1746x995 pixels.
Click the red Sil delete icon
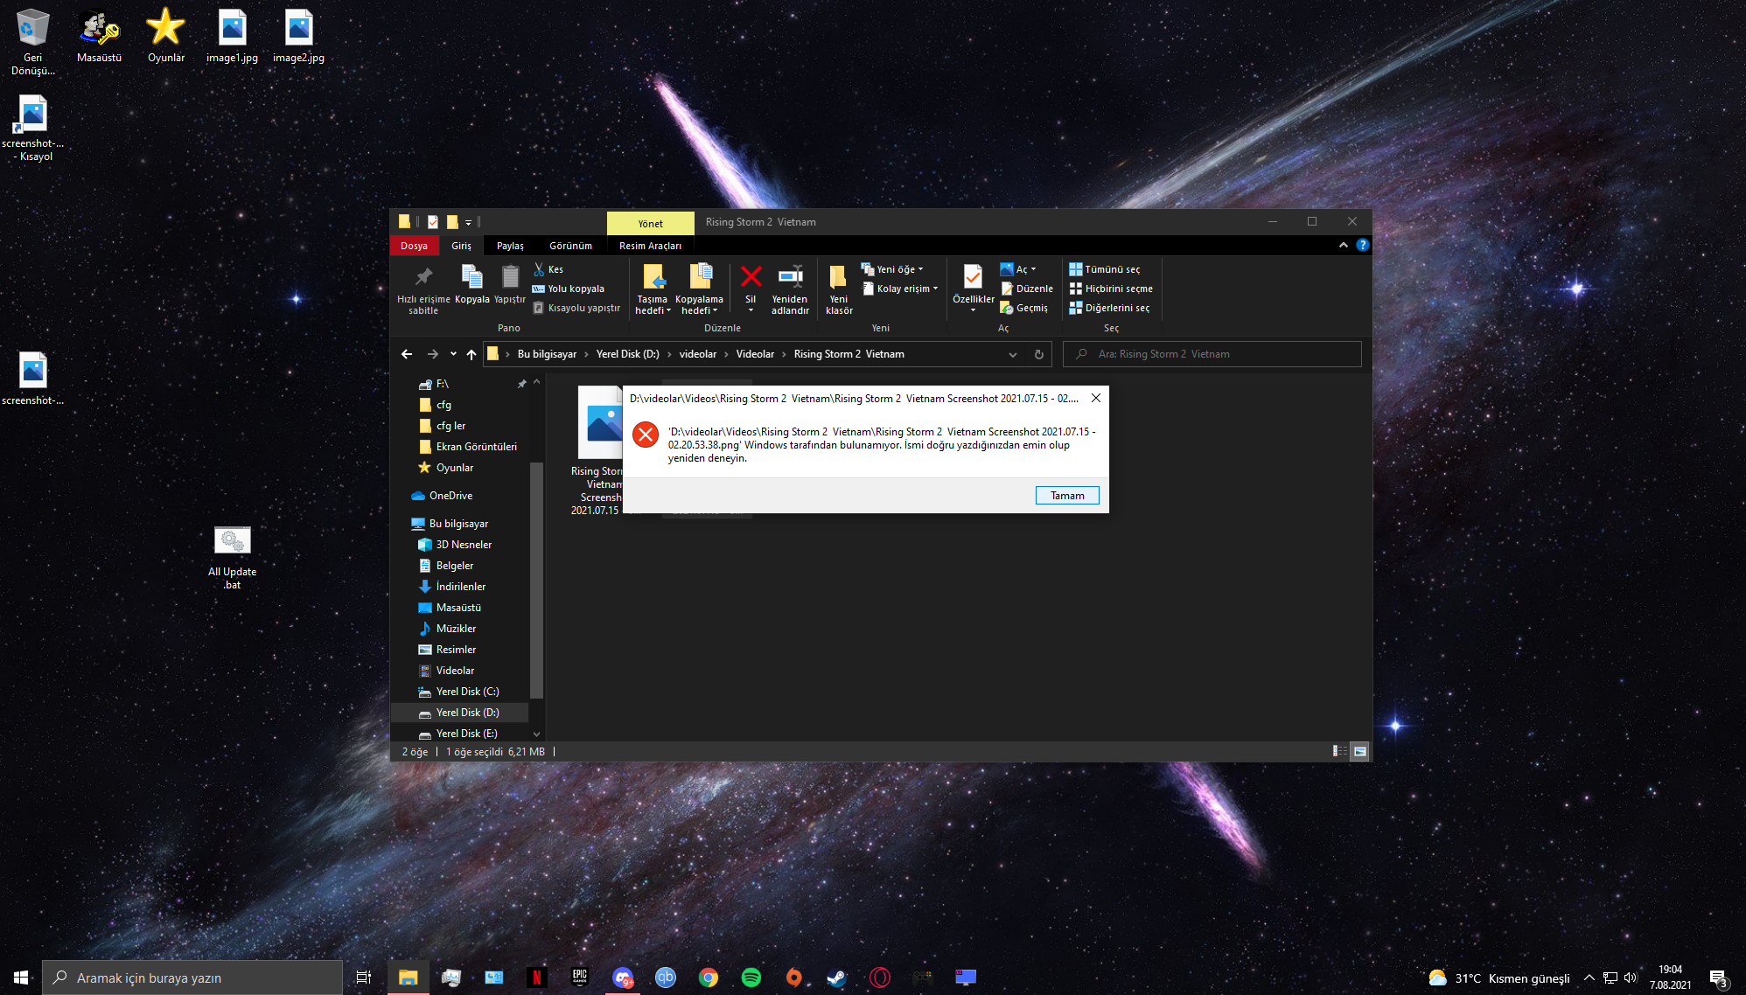751,277
